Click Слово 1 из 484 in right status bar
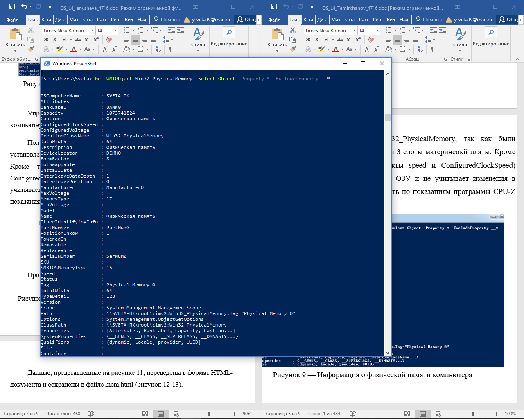The height and width of the screenshot is (419, 524). coord(324,414)
